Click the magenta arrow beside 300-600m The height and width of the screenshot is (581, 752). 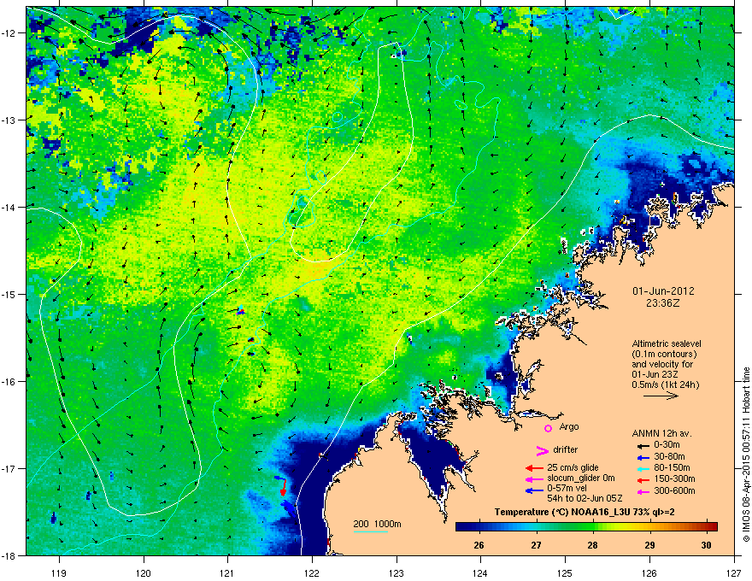[643, 491]
